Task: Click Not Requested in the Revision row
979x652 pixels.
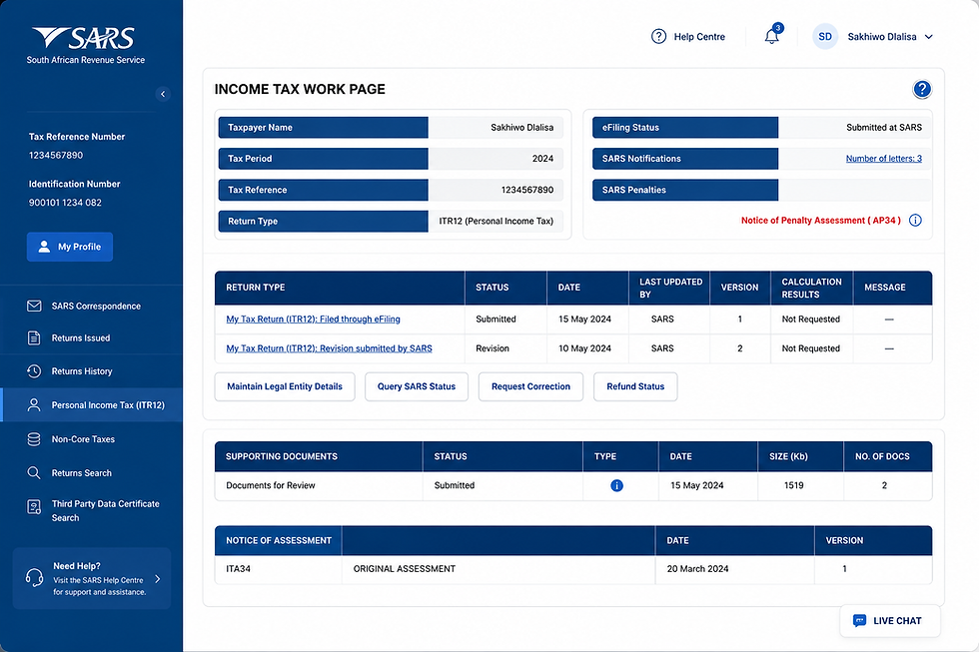Action: coord(810,348)
